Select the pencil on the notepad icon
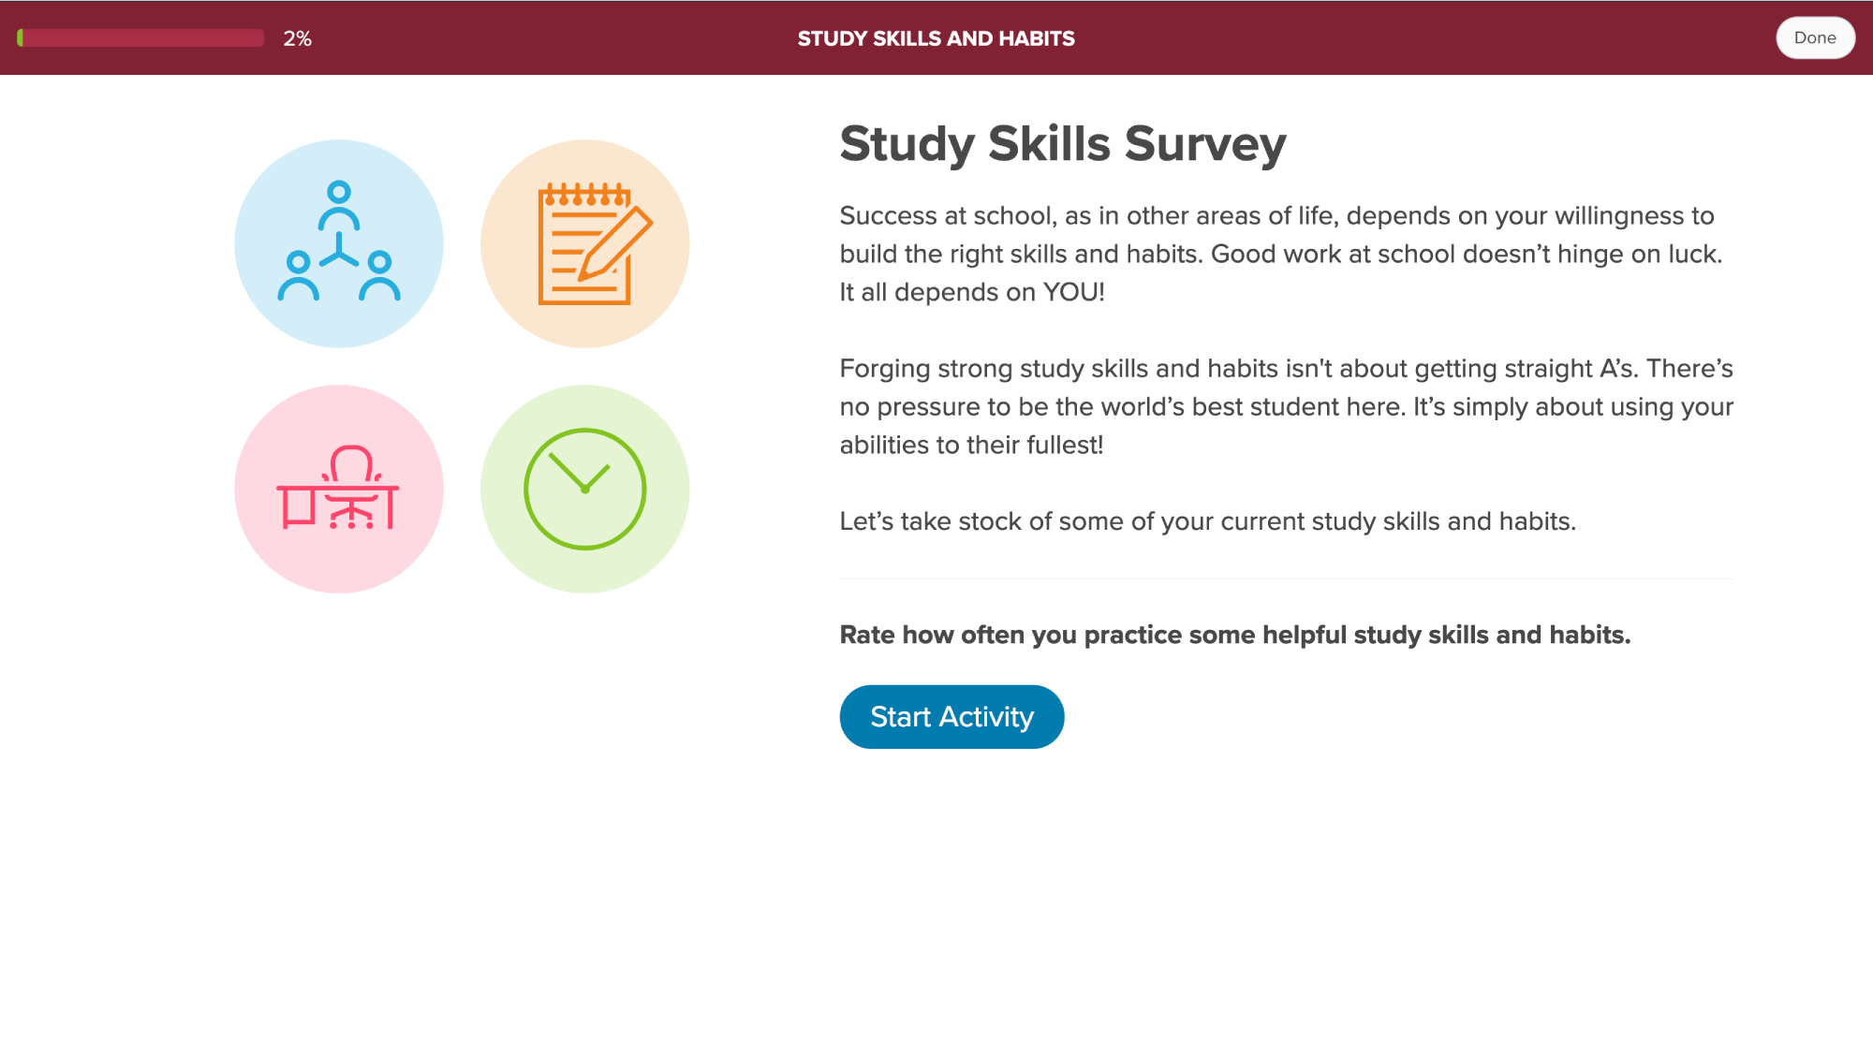This screenshot has width=1873, height=1054. click(x=615, y=244)
